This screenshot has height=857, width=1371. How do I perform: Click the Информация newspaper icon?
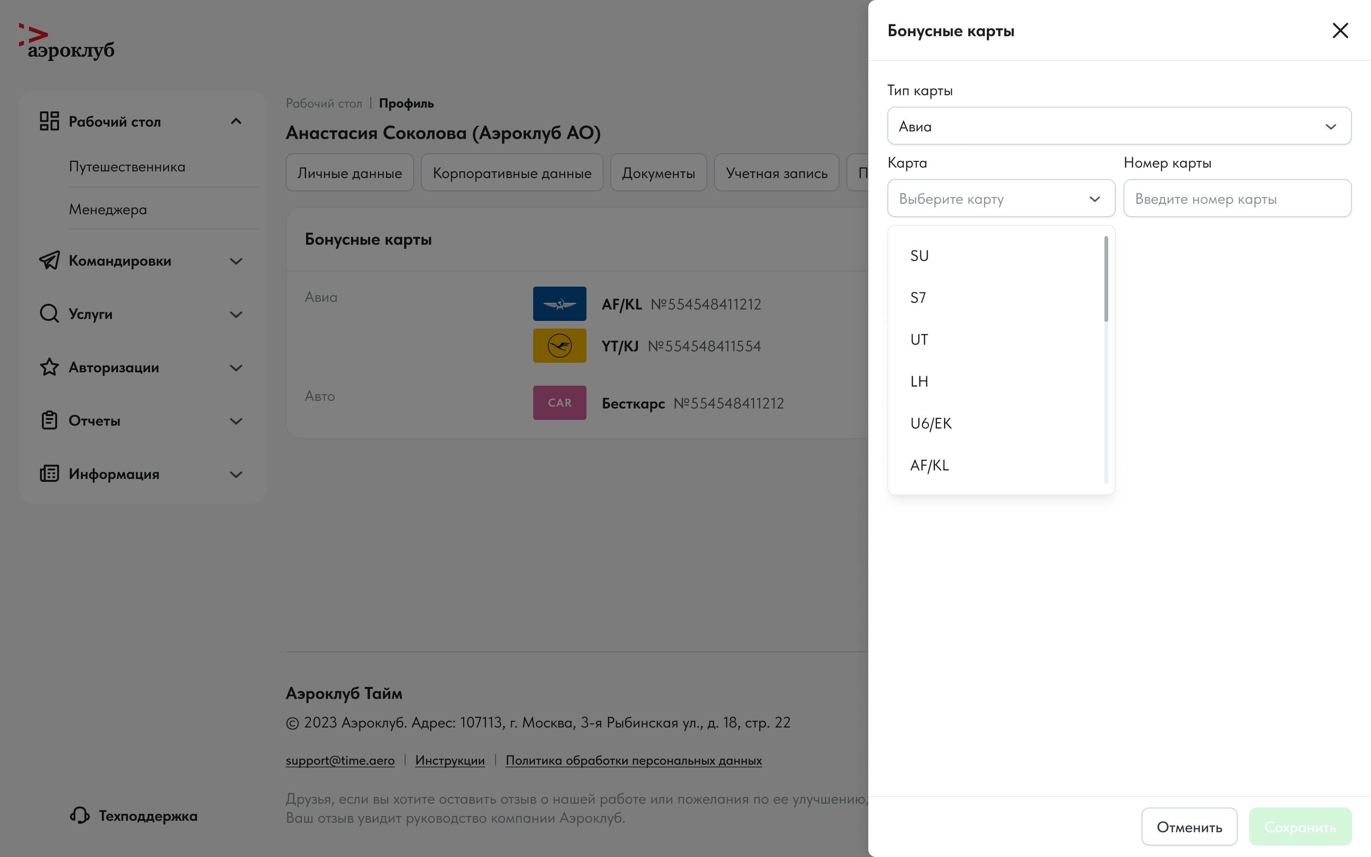(50, 474)
